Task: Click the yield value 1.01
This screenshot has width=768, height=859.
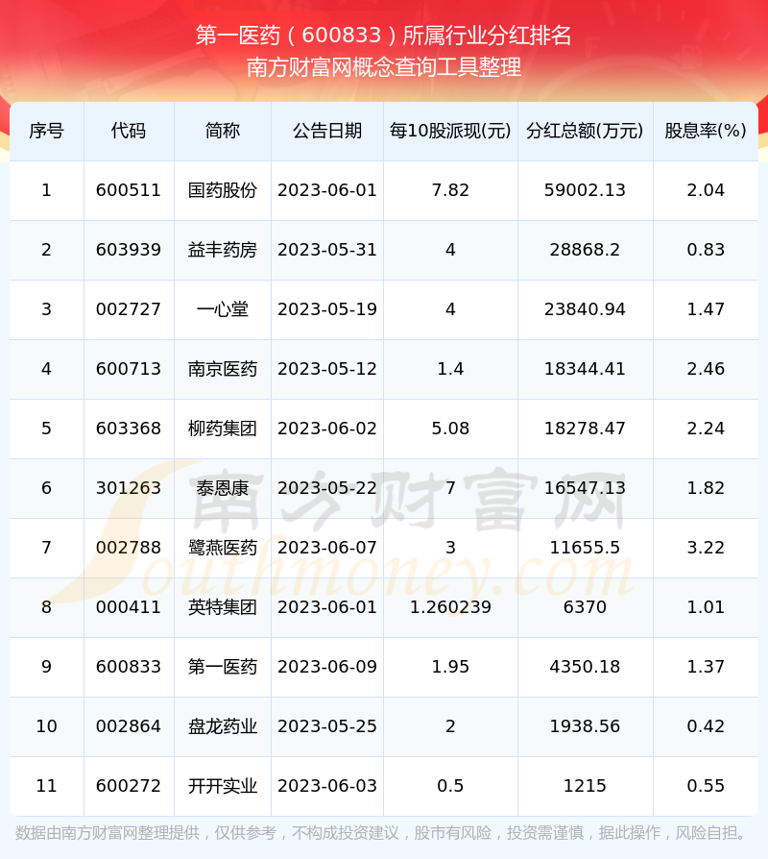Action: pos(706,607)
